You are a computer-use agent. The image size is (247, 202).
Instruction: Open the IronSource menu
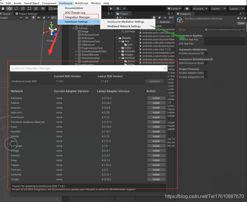(66, 3)
